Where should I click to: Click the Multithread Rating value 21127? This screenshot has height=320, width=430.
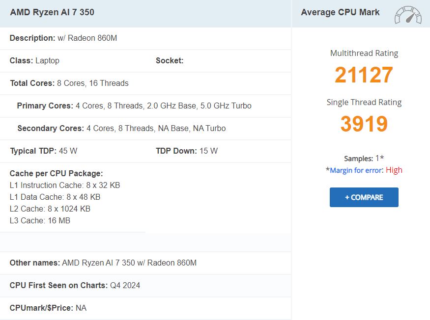pos(364,75)
